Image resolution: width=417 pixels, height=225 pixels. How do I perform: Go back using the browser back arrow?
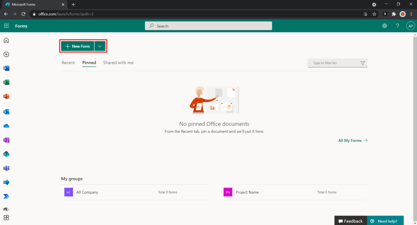[x=6, y=14]
